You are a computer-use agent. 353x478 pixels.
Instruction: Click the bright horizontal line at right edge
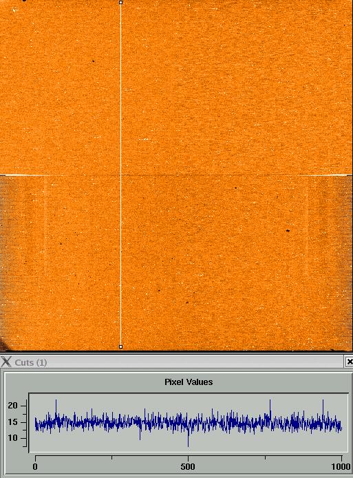click(x=325, y=175)
